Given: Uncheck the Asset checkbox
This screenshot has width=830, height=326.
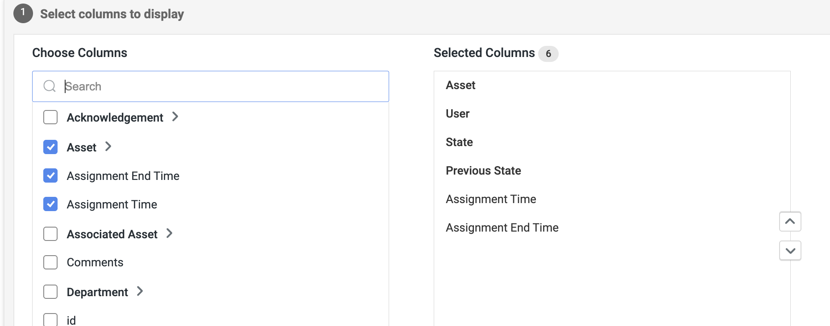Looking at the screenshot, I should click(50, 147).
